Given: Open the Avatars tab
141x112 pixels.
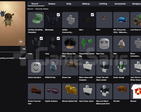Looking at the screenshot, I should pos(52,4).
